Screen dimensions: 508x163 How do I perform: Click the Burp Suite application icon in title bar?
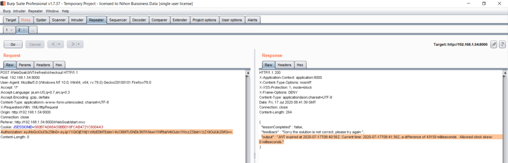[x=4, y=3]
